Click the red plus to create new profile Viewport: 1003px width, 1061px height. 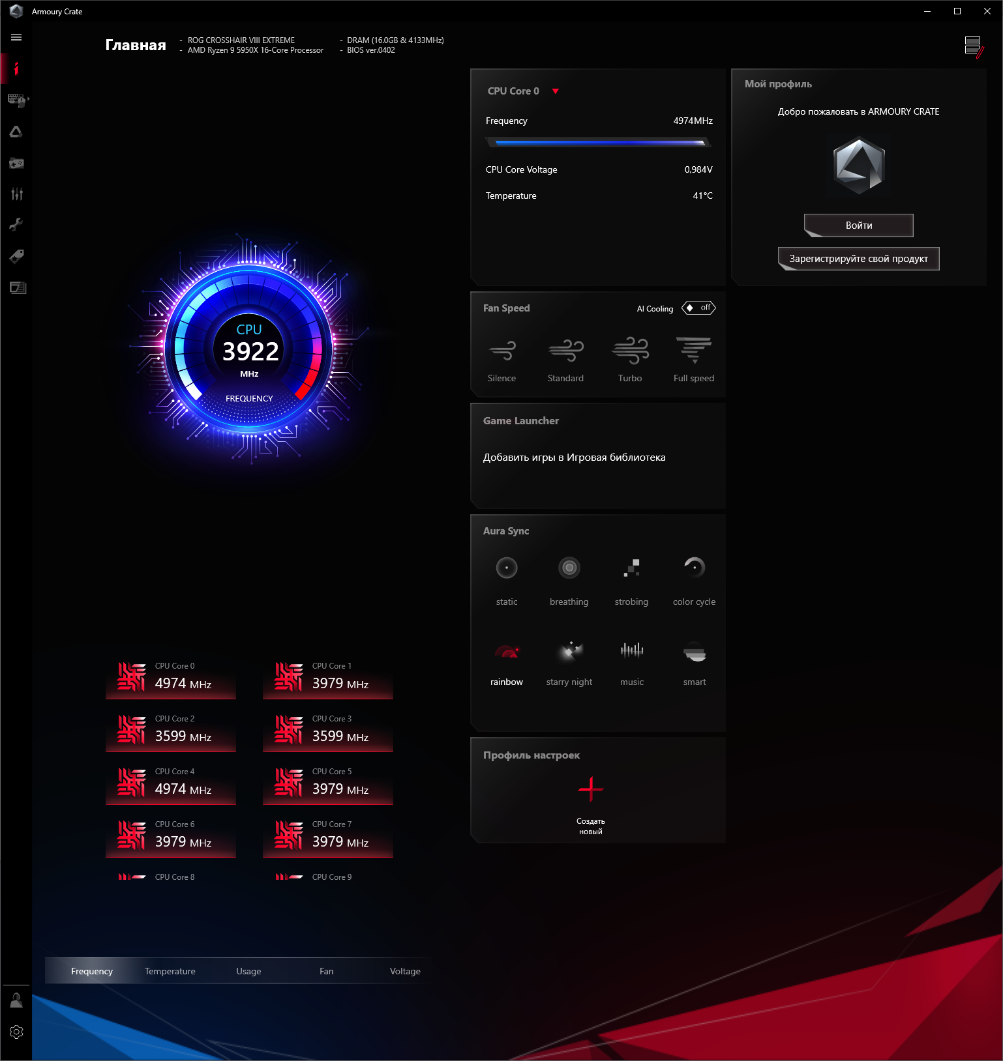pyautogui.click(x=591, y=789)
